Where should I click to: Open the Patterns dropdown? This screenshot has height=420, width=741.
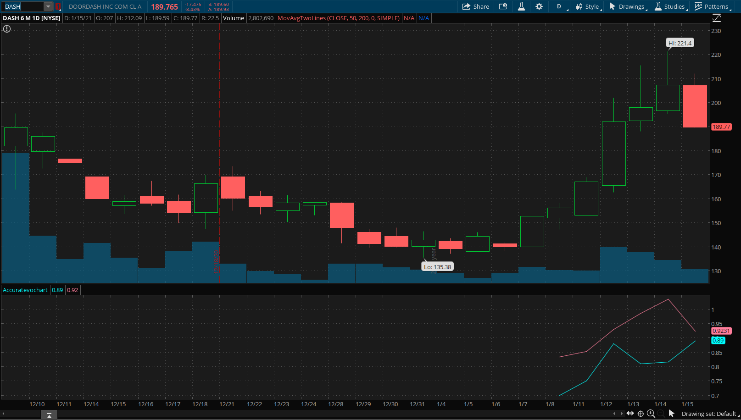click(712, 6)
